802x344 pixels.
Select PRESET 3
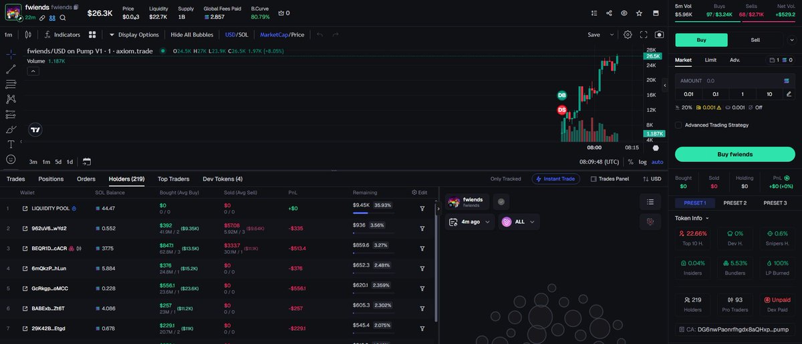click(775, 203)
